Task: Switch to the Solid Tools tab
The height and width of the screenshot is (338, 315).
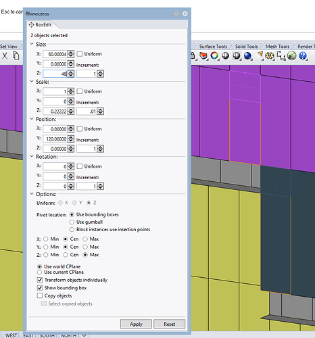Action: click(x=247, y=46)
